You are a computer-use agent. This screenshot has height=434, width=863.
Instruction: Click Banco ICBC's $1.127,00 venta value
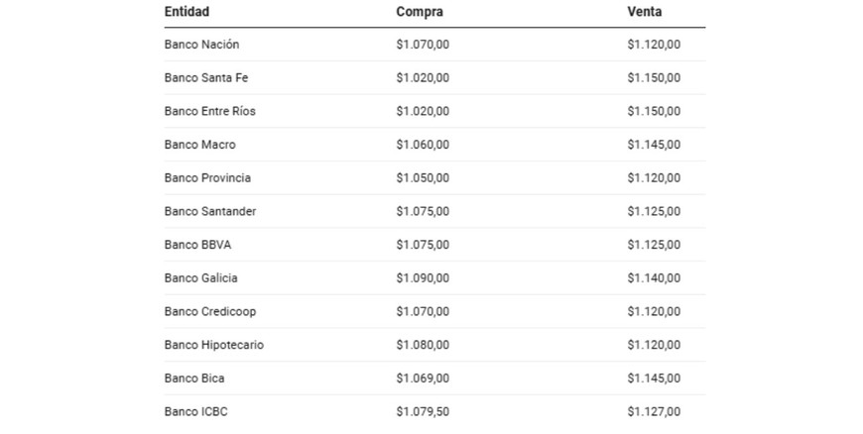654,411
